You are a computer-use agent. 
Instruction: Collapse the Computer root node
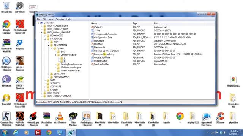38,23
